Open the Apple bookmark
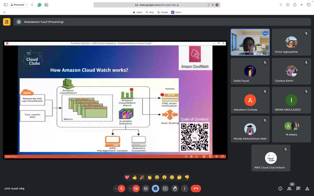 click(x=138, y=12)
